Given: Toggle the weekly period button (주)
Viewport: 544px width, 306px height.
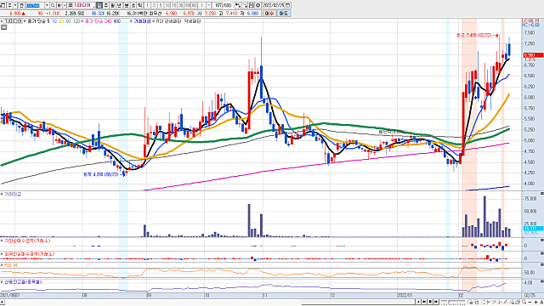Looking at the screenshot, I should pos(106,6).
